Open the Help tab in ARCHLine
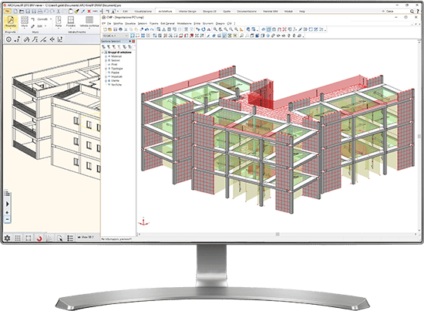Image resolution: width=424 pixels, height=311 pixels. pos(301,12)
